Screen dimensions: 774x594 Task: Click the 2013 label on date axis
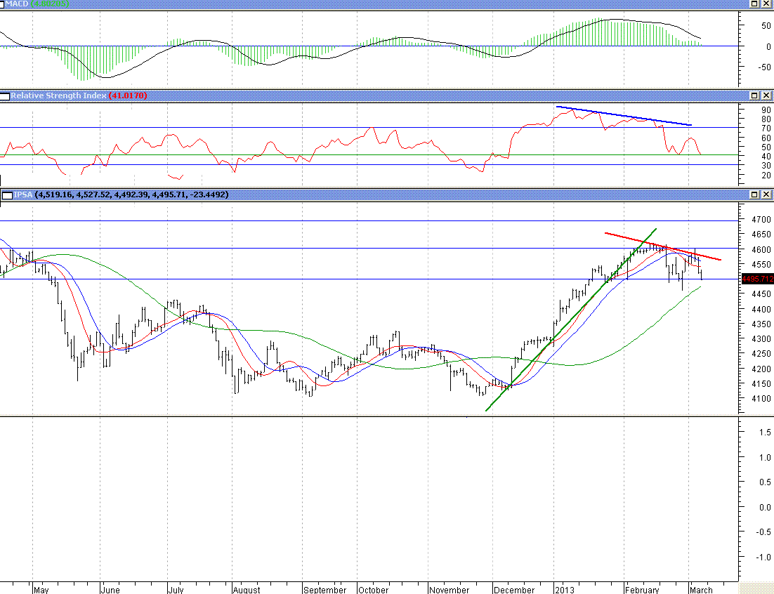(564, 590)
